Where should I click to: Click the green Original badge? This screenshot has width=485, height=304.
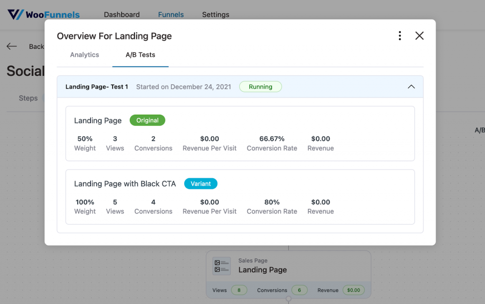click(147, 120)
